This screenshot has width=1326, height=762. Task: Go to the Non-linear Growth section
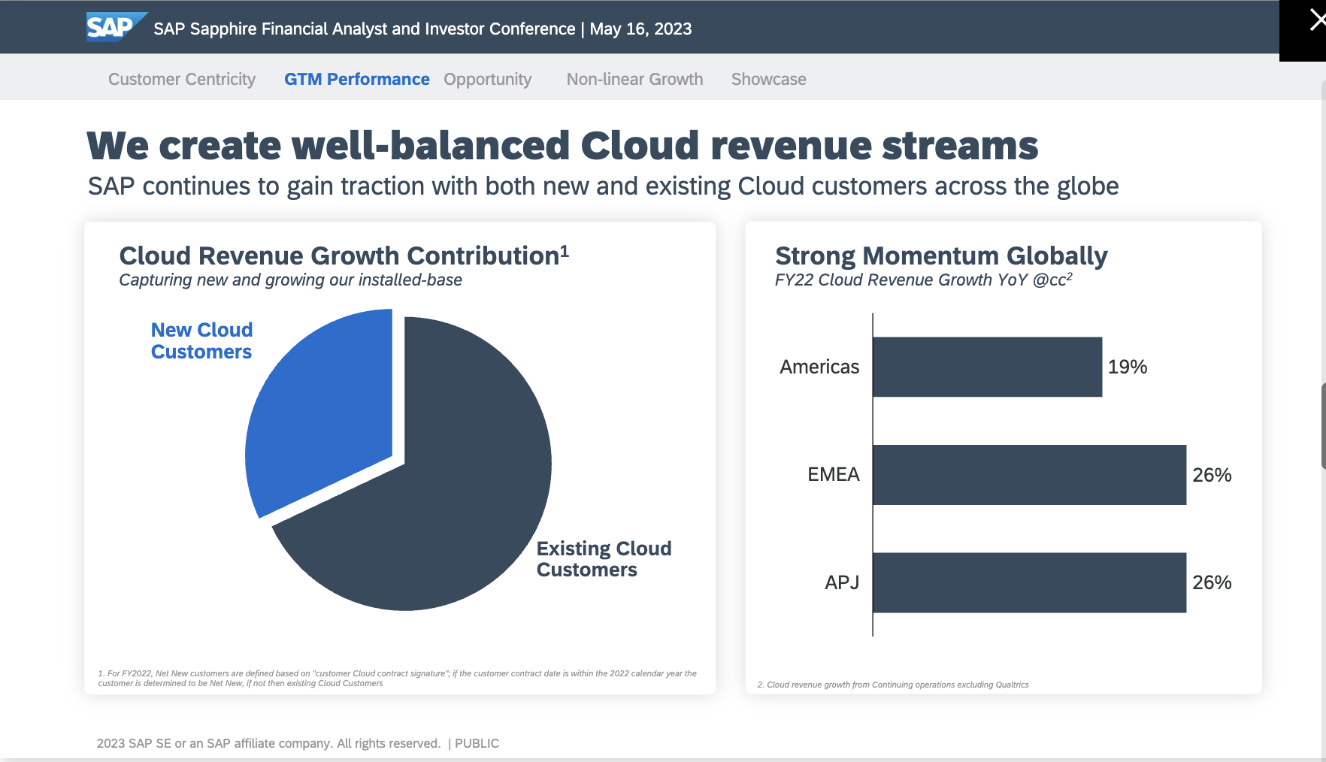point(635,79)
